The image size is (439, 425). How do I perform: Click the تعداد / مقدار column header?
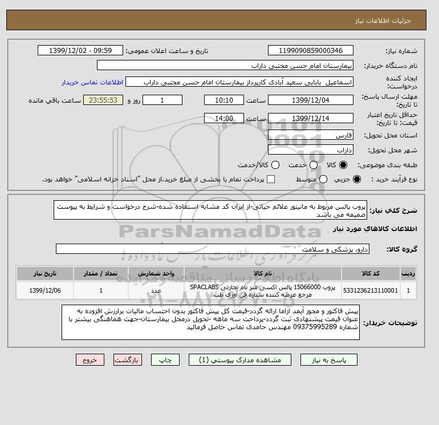(x=101, y=273)
